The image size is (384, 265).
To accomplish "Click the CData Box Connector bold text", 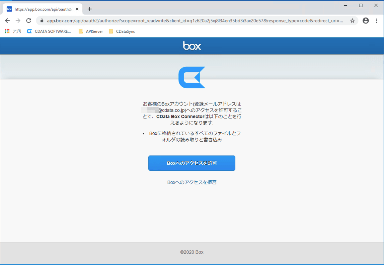I will (180, 117).
